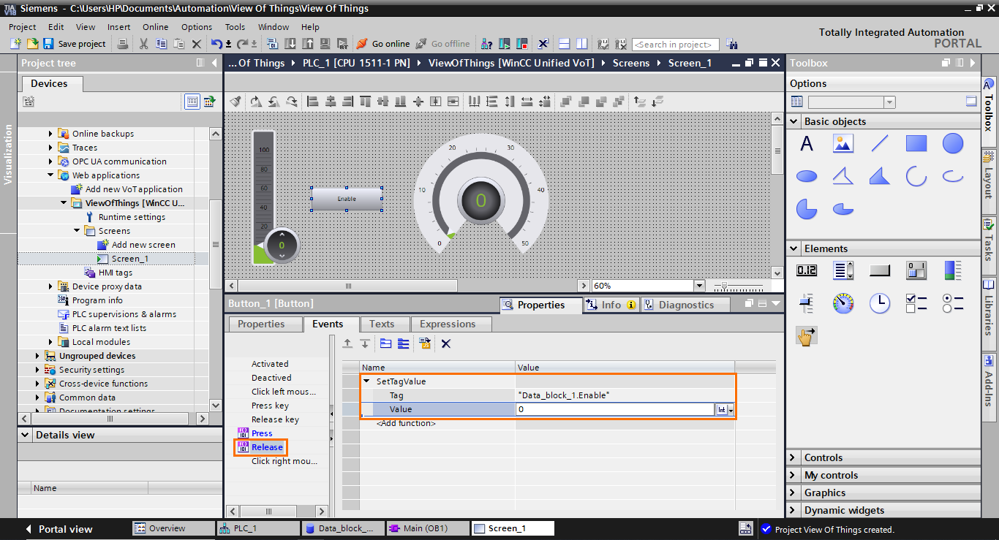Select the Slider element in Toolbox

pos(807,303)
